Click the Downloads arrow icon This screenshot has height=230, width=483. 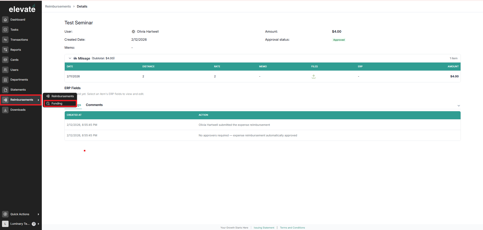(x=5, y=110)
